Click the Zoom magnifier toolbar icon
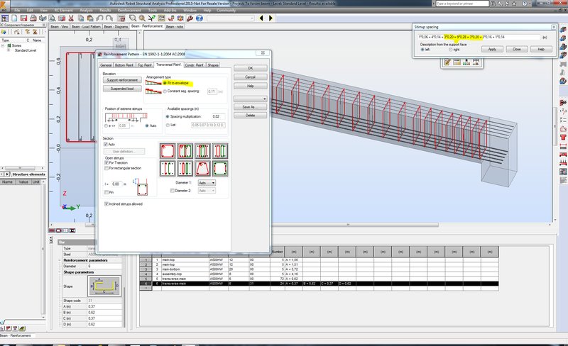 tap(133, 18)
